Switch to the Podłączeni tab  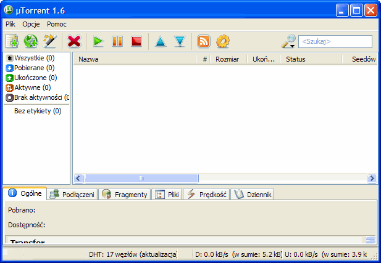pos(73,195)
